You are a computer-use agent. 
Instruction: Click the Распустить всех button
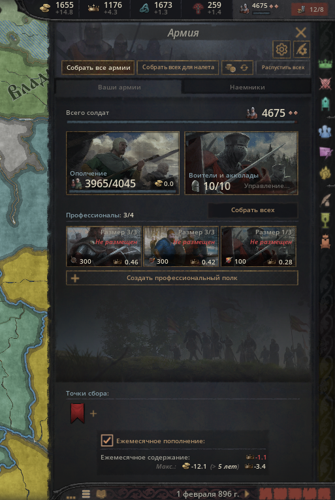coord(283,68)
